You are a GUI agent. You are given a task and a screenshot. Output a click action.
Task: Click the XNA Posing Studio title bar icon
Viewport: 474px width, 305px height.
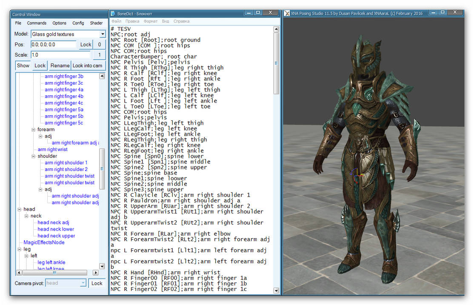click(287, 13)
